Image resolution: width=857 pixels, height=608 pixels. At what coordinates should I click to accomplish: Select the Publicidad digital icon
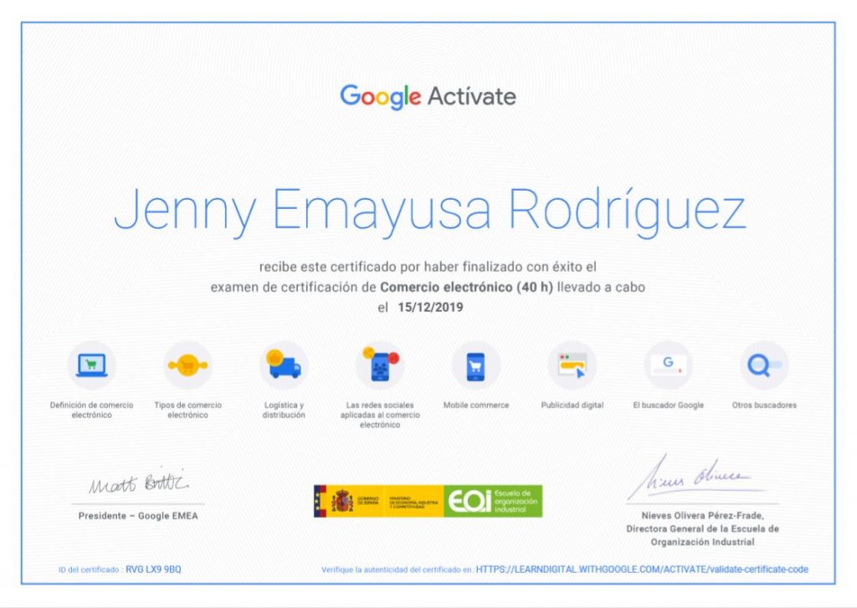pos(572,365)
